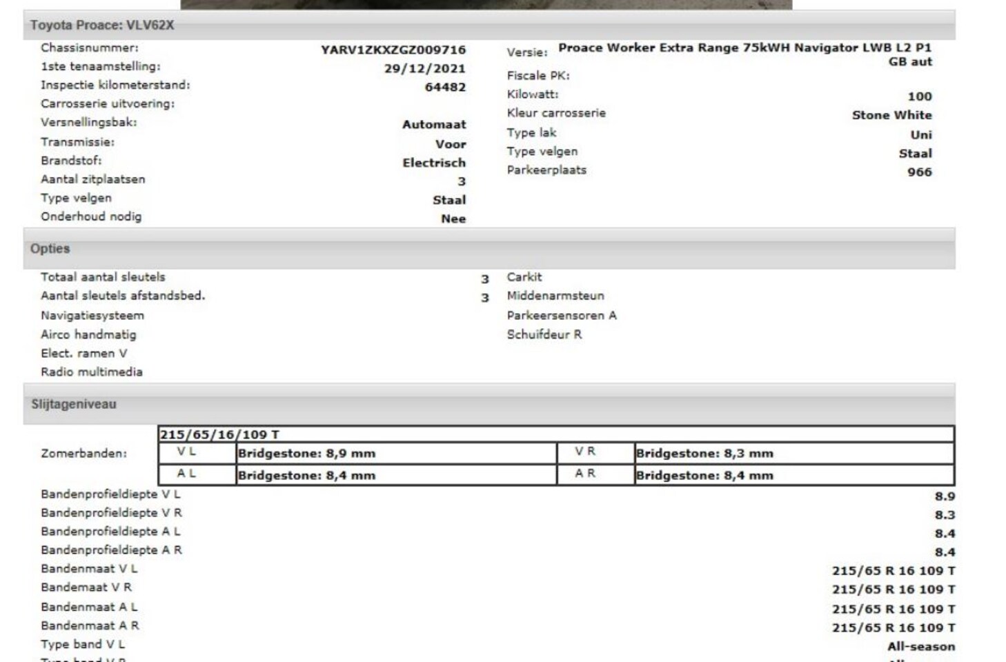Select chassis number YARV1ZKXZGZ009716
Image resolution: width=1006 pixels, height=662 pixels.
[393, 50]
